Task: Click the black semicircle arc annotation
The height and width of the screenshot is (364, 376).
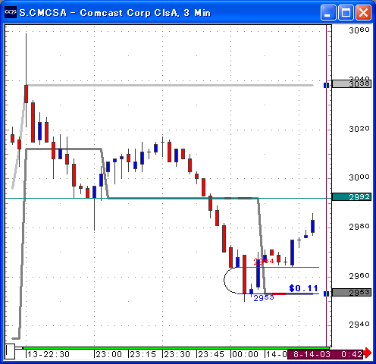Action: coord(225,280)
